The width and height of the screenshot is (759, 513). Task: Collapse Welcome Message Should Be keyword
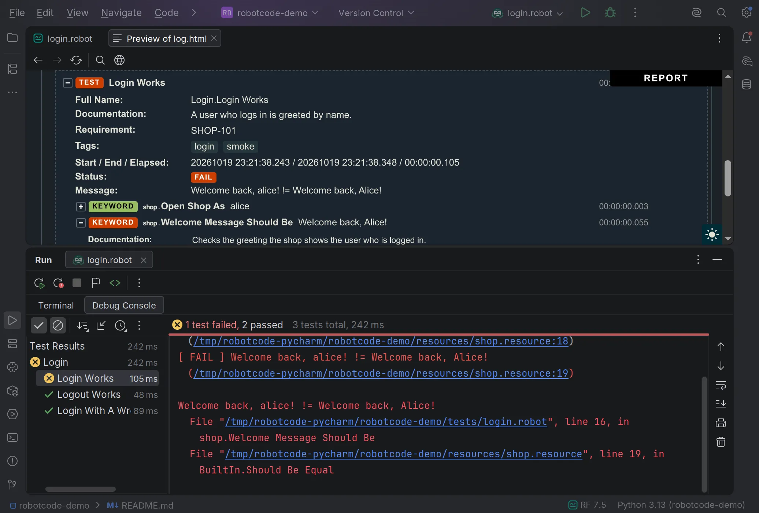pyautogui.click(x=81, y=223)
